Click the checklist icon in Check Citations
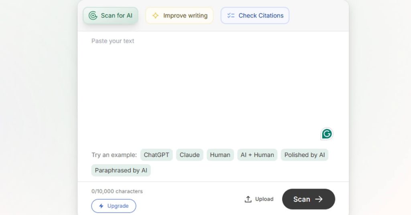Viewport: 411px width, 215px height. pyautogui.click(x=231, y=16)
